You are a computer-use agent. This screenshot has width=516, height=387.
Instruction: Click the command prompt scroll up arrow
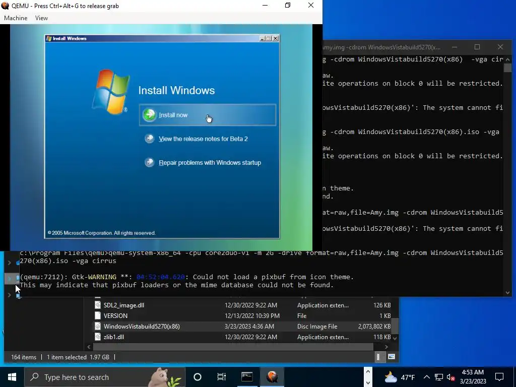click(x=507, y=59)
